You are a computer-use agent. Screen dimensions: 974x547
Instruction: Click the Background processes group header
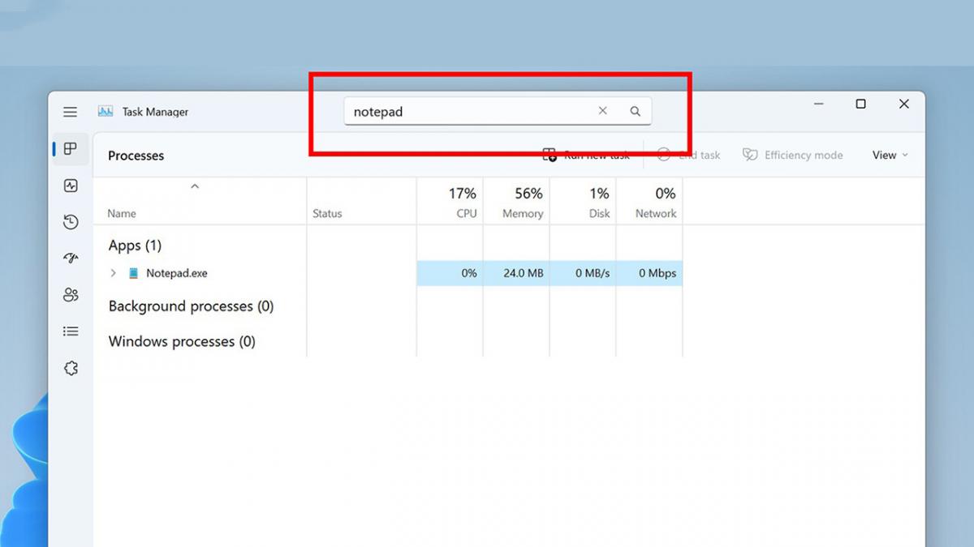coord(191,306)
